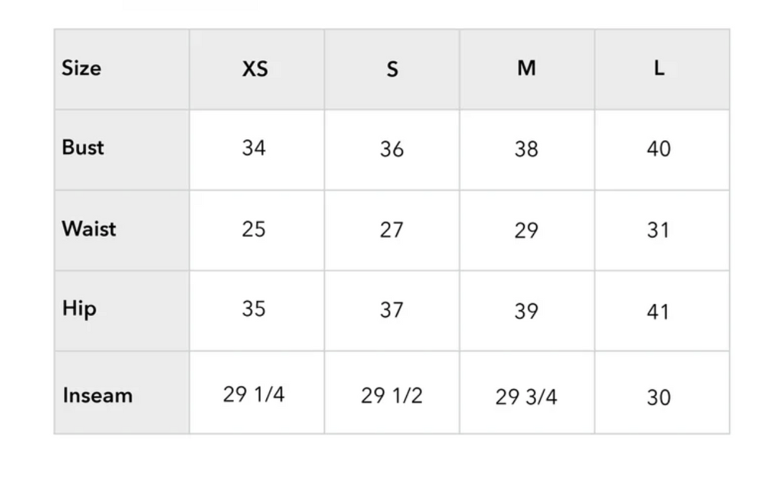This screenshot has width=775, height=477.
Task: Click the S waist value 27
Action: (x=392, y=230)
